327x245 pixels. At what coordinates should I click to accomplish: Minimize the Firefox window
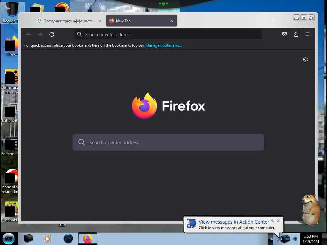(x=296, y=18)
